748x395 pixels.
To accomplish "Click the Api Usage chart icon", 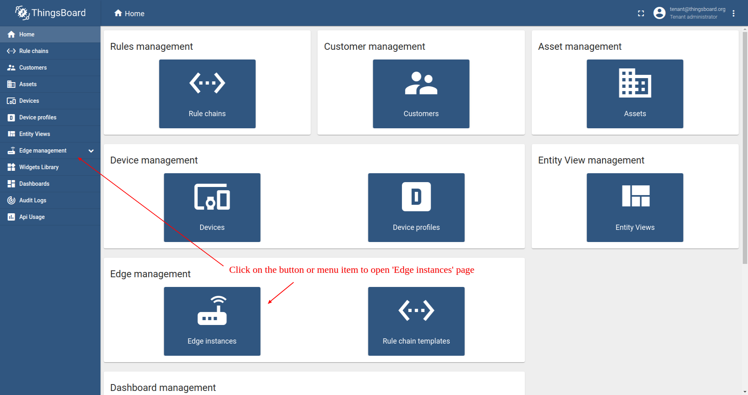I will click(x=11, y=217).
